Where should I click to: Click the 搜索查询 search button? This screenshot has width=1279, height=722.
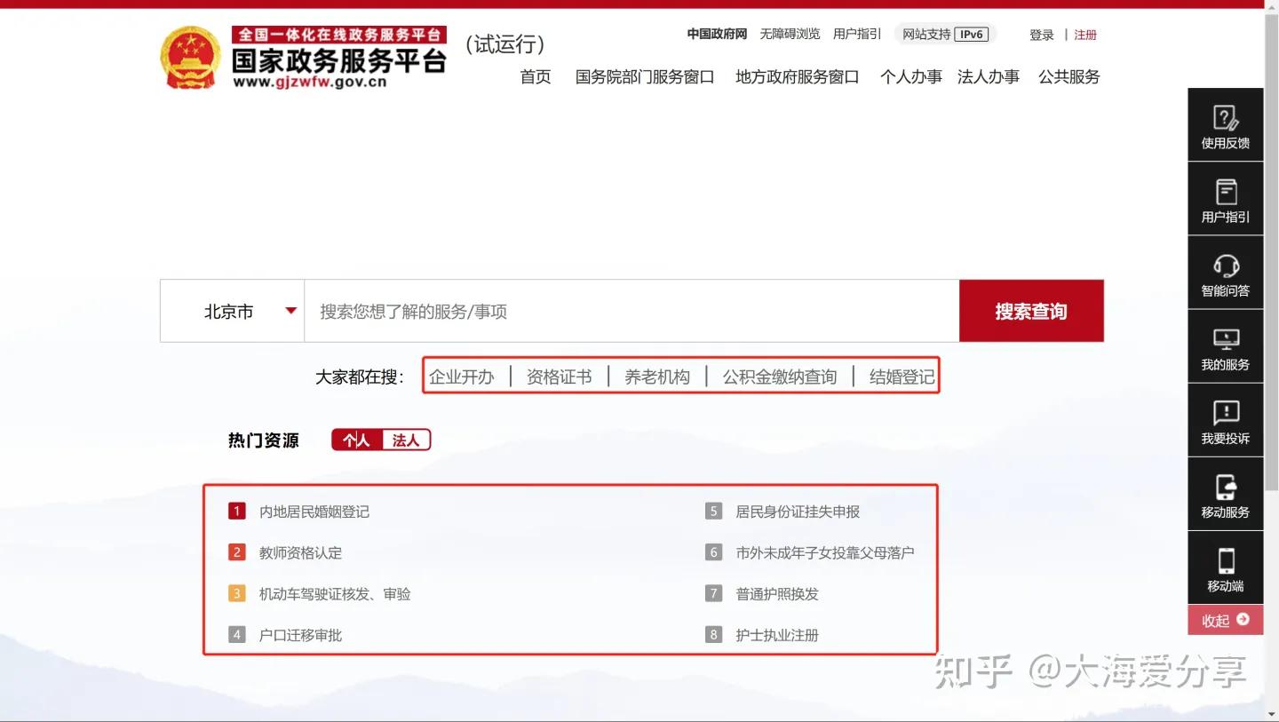click(x=1030, y=311)
